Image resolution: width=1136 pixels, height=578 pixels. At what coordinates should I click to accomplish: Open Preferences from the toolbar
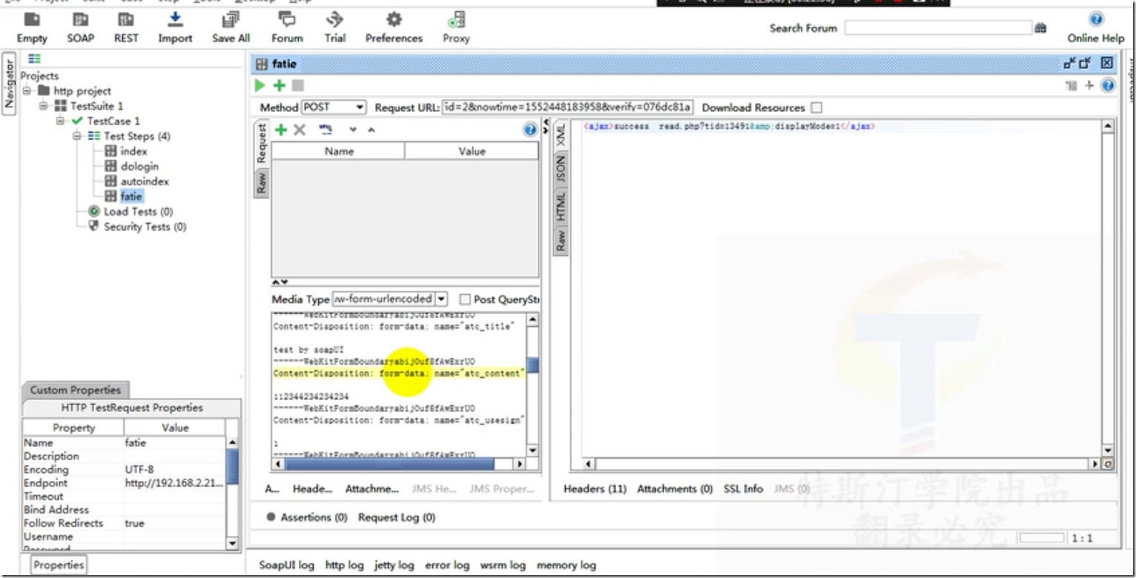point(394,28)
